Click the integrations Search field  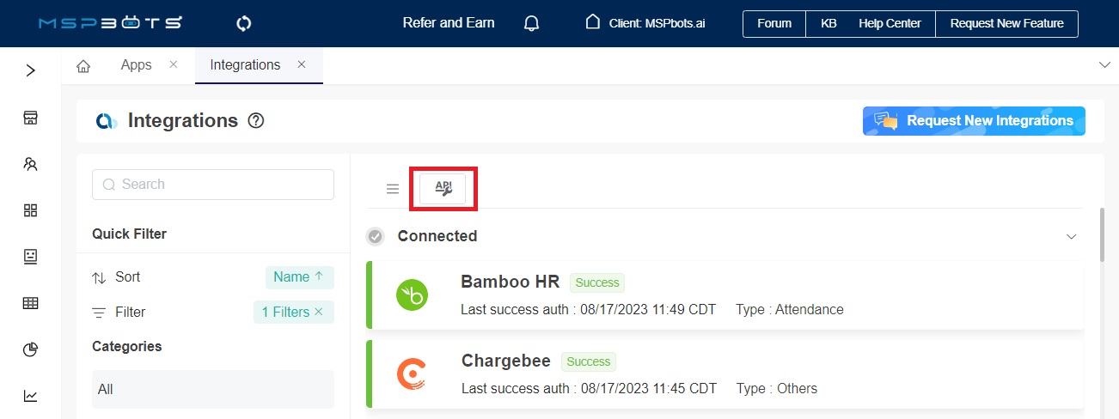tap(213, 185)
